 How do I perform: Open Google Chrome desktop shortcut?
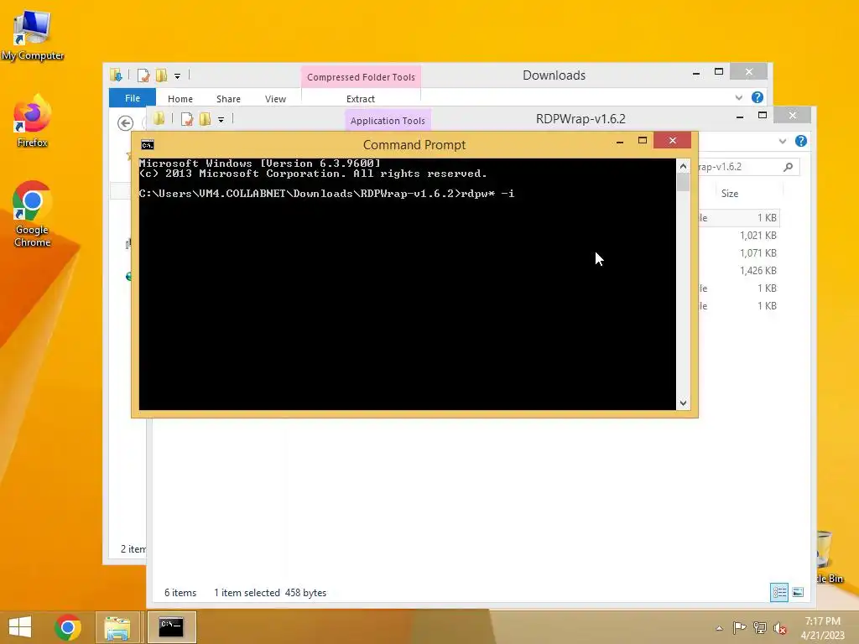click(x=33, y=215)
